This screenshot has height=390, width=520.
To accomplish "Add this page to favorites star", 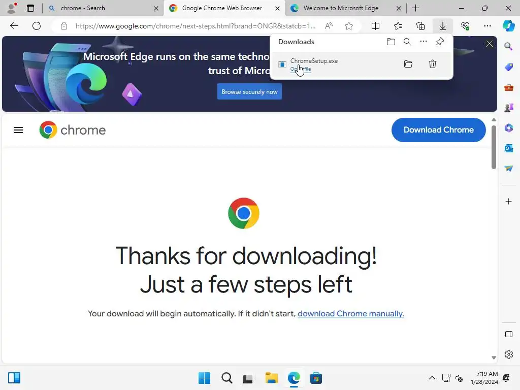I will pos(349,26).
